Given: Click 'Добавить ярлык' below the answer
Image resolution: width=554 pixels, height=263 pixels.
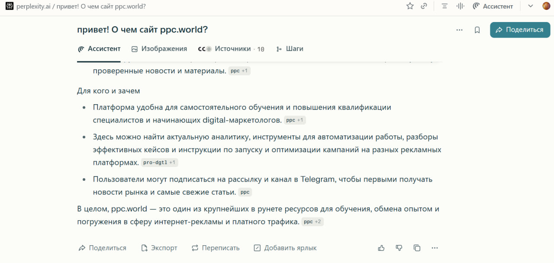Looking at the screenshot, I should [285, 247].
